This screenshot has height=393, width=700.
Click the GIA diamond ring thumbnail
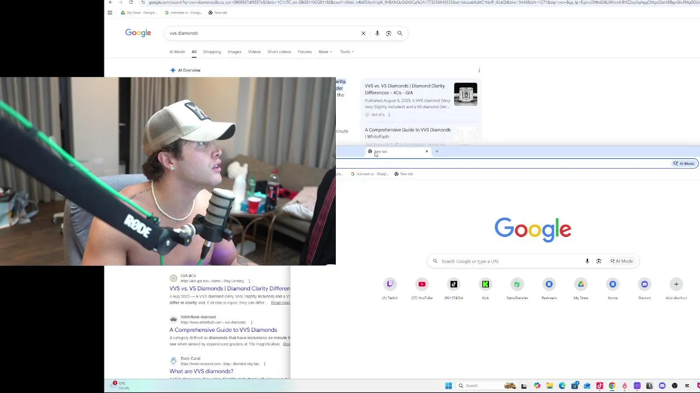coord(465,94)
